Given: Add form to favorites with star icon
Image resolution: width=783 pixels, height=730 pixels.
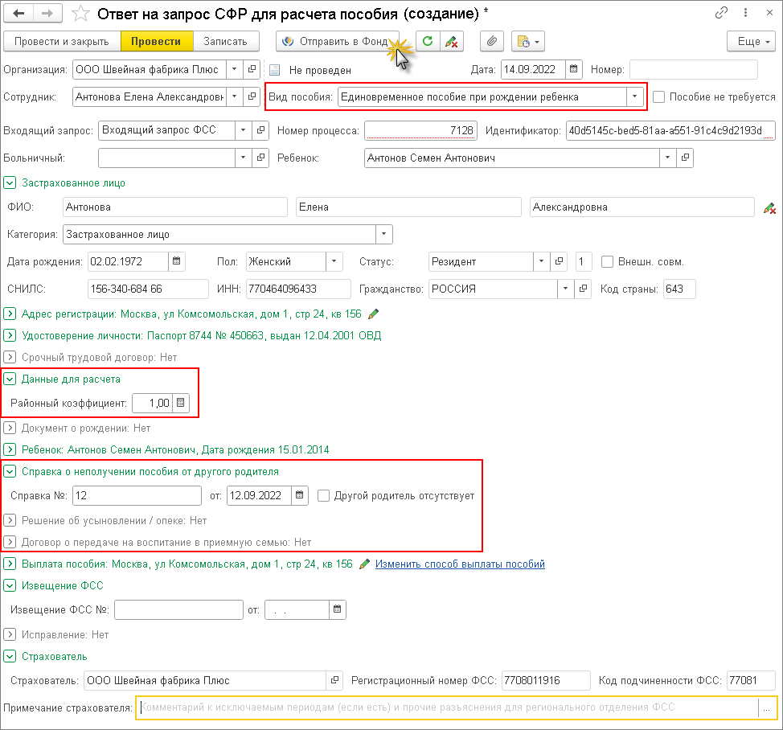Looking at the screenshot, I should pos(80,14).
